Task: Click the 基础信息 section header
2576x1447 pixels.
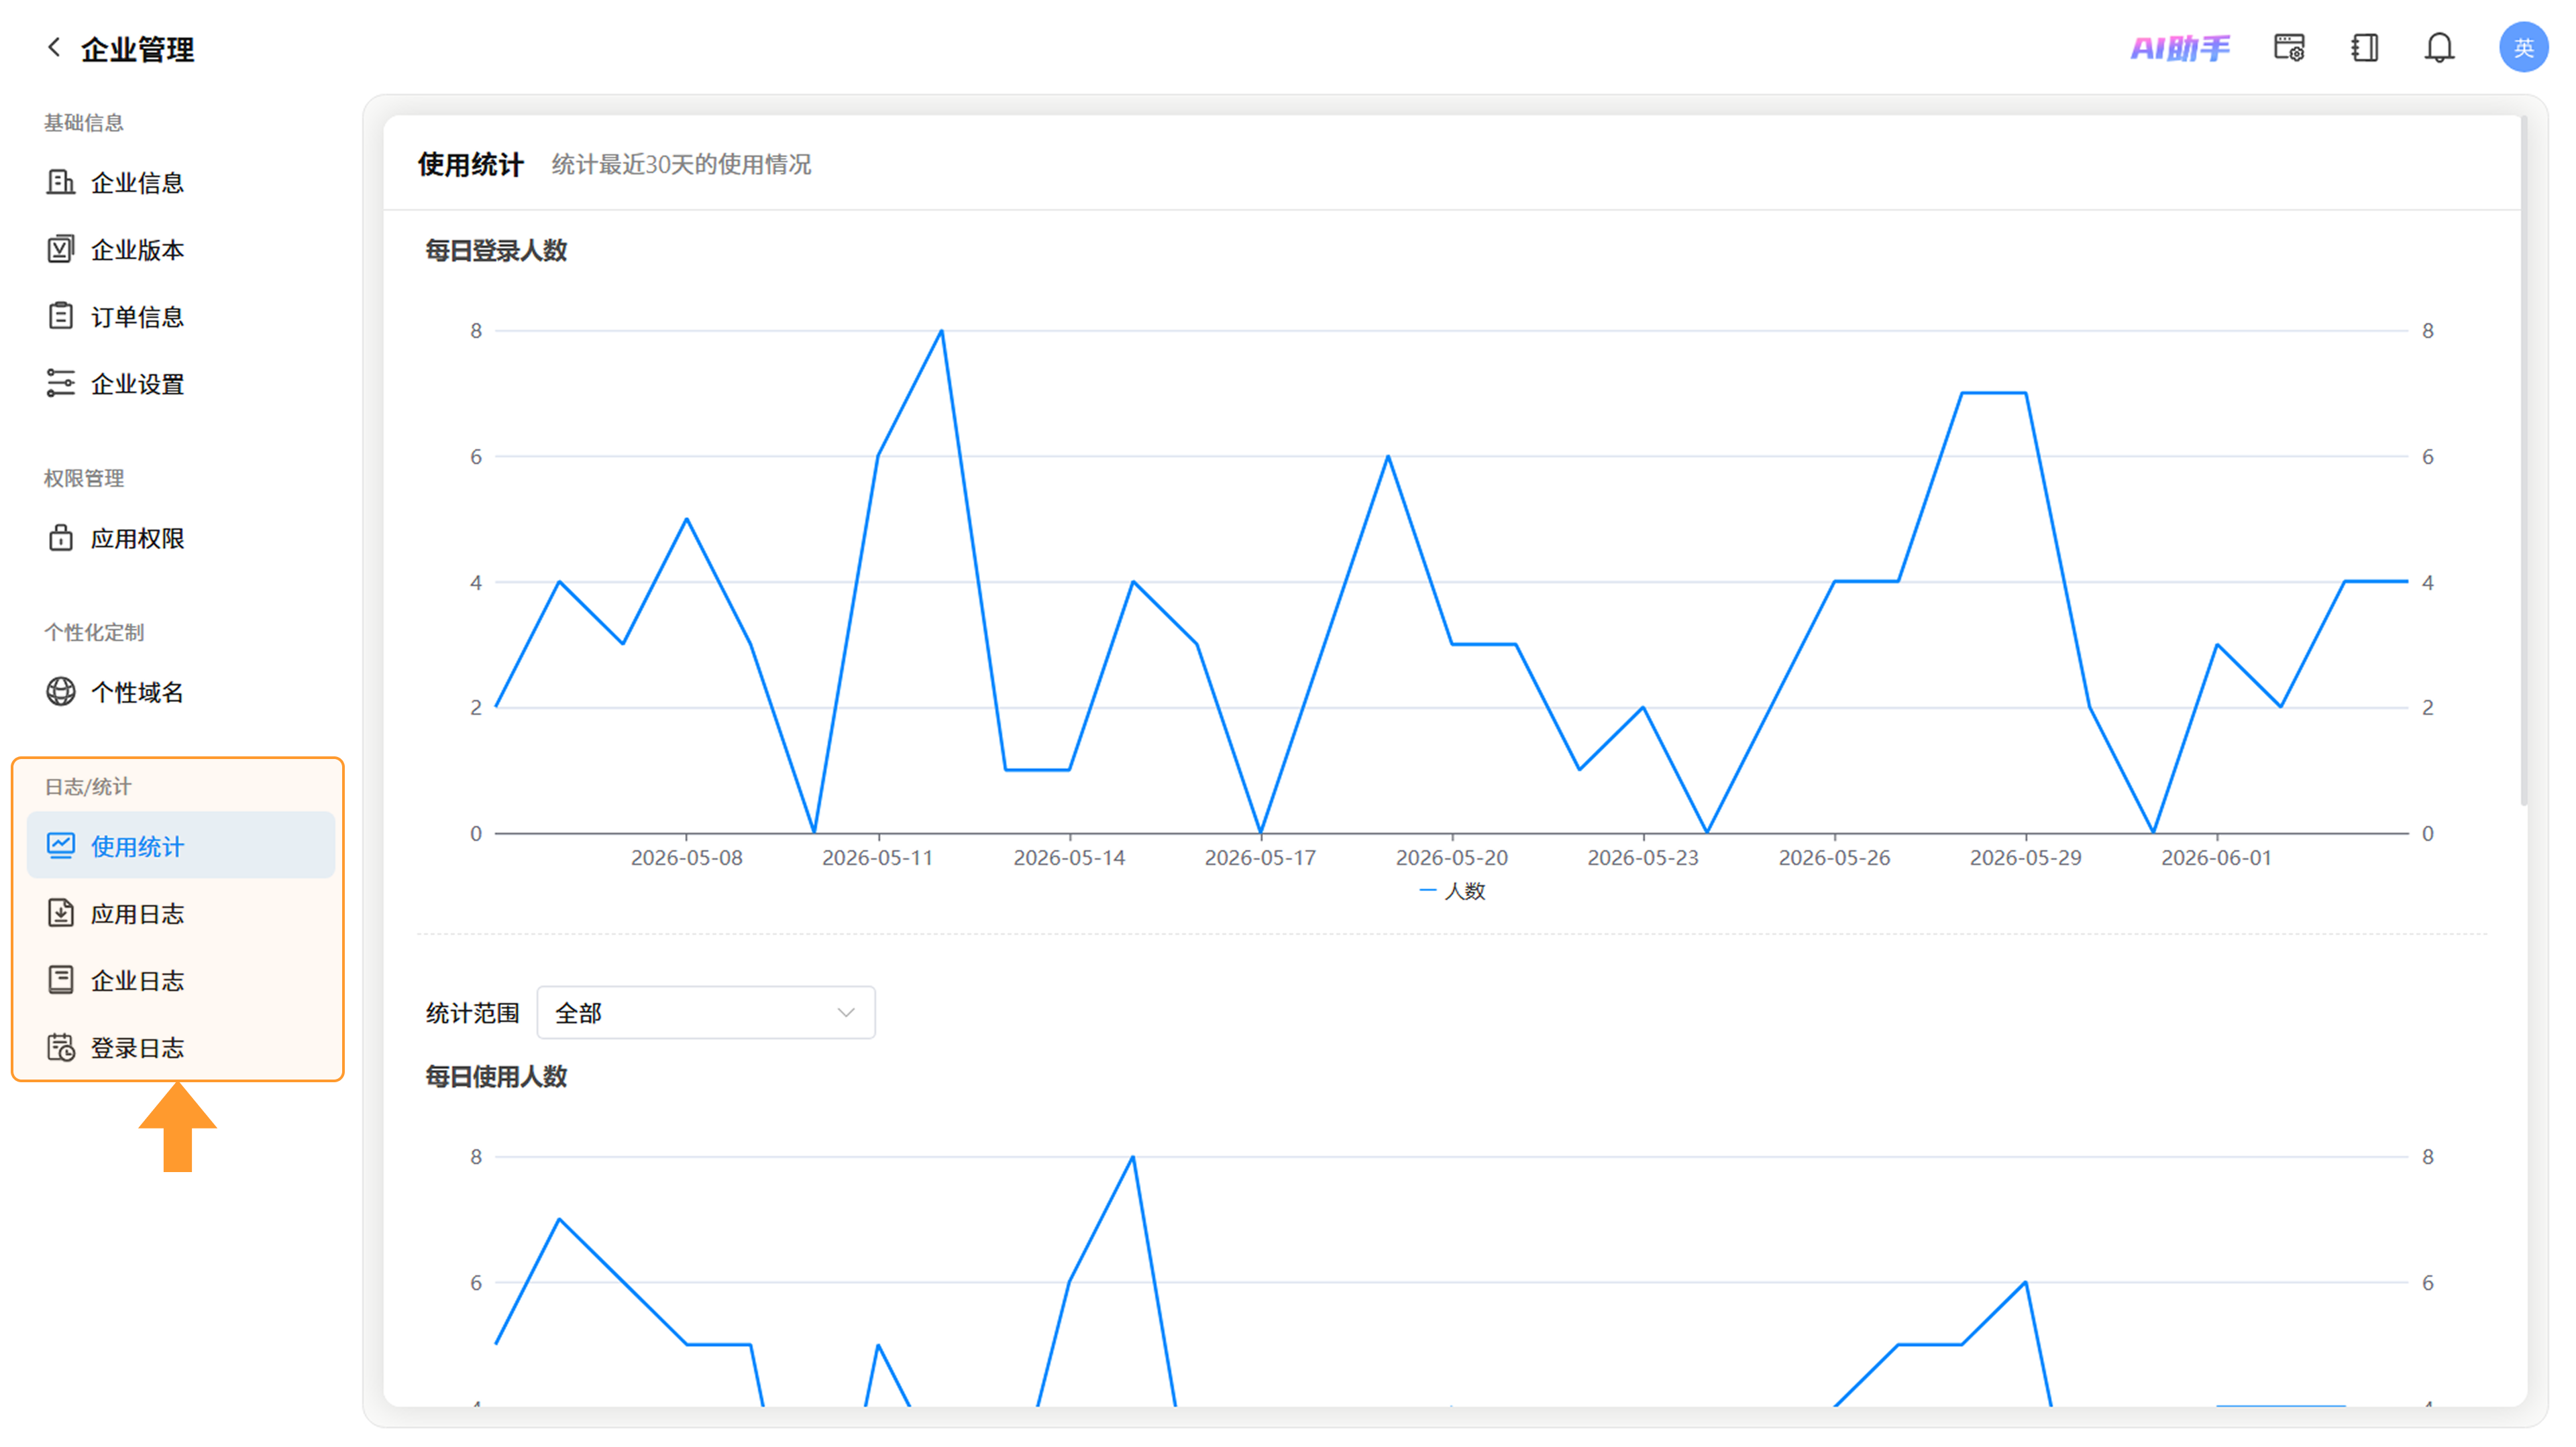Action: pos(83,122)
